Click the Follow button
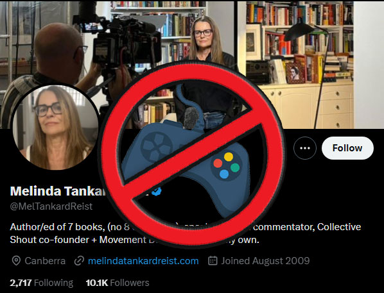Screen dimensions: 384x293 [347, 148]
